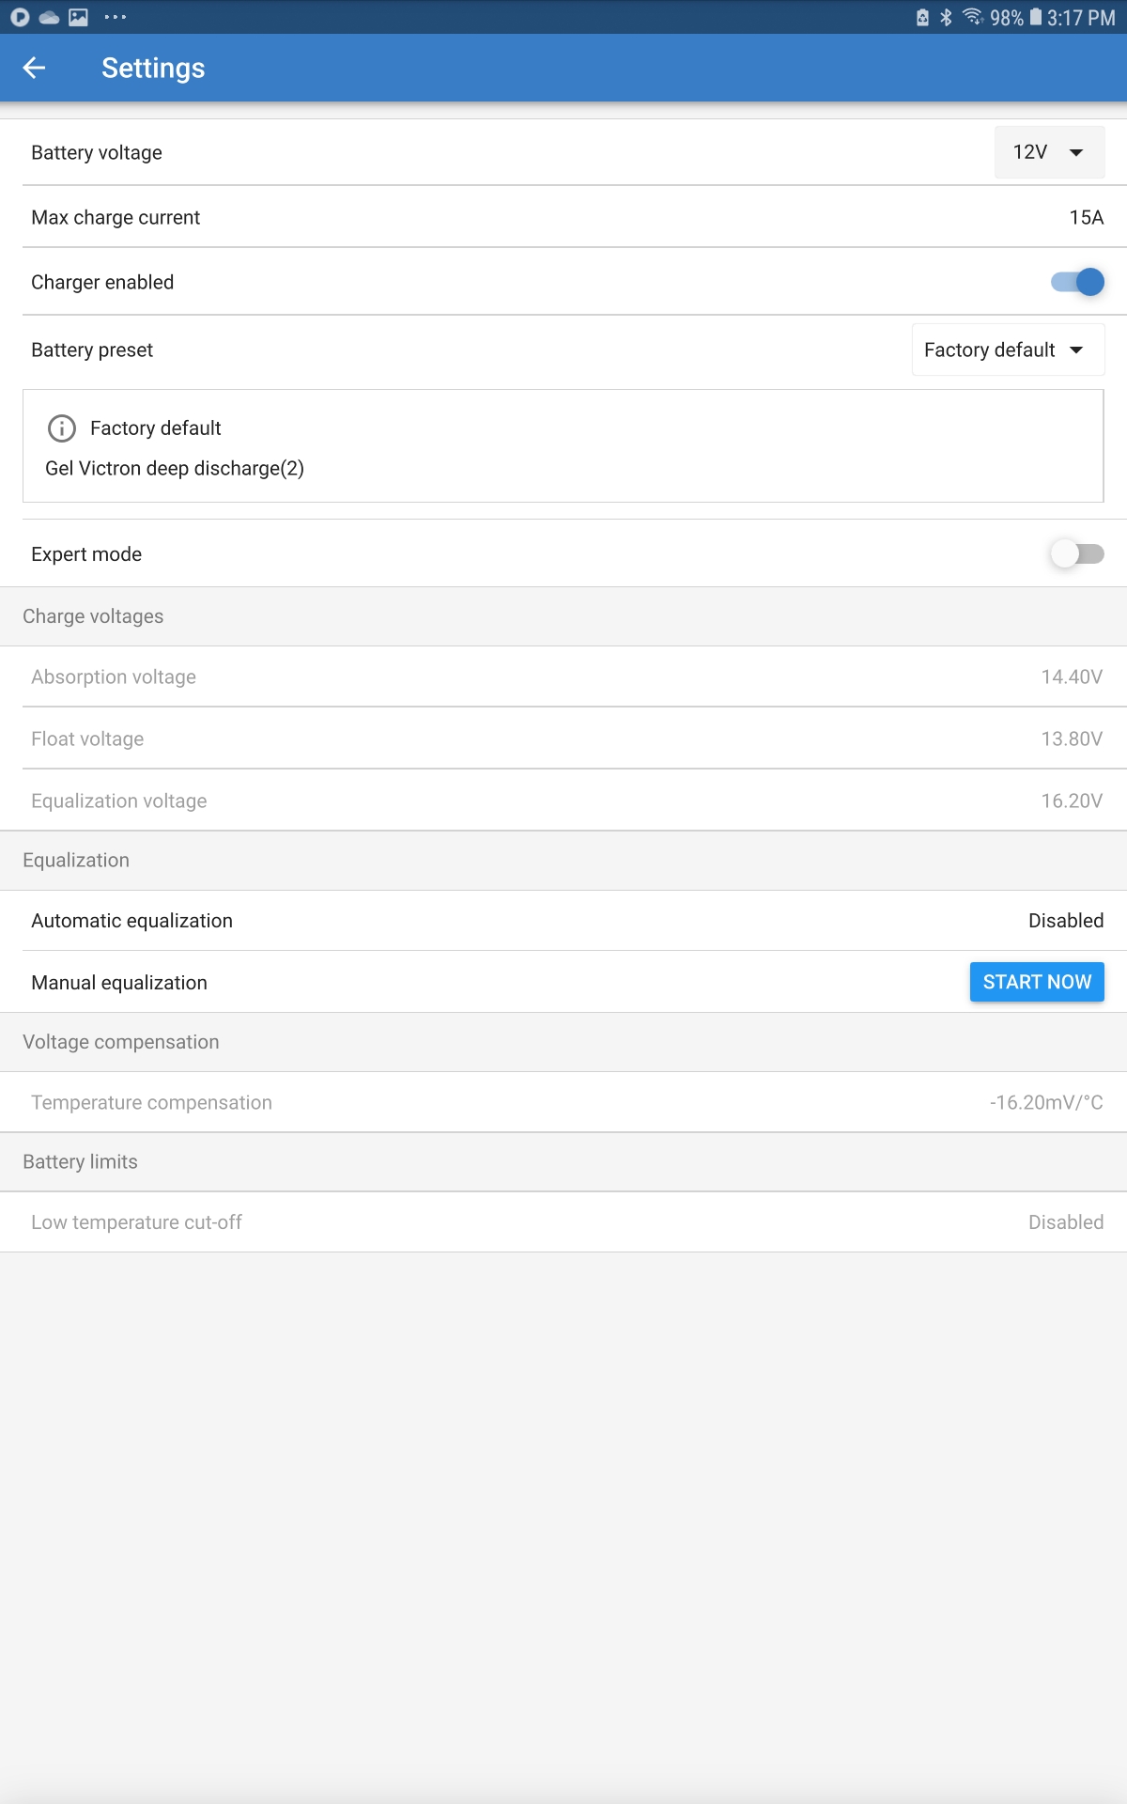Tap the 15A charge current value
This screenshot has width=1127, height=1804.
pyautogui.click(x=1087, y=217)
